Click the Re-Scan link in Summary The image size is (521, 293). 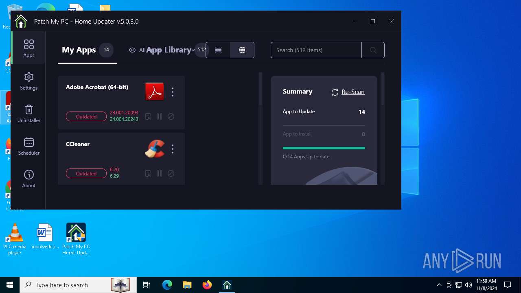point(353,92)
